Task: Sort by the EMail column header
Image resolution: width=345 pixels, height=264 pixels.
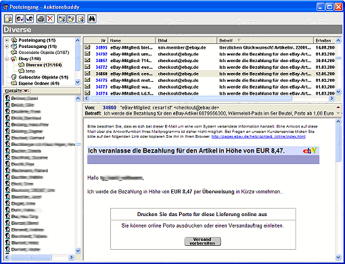Action: click(186, 41)
